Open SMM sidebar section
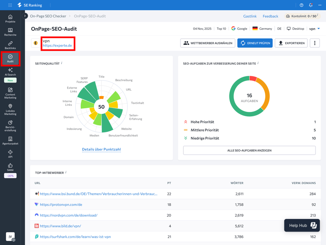Image resolution: width=326 pixels, height=245 pixels. (10, 167)
